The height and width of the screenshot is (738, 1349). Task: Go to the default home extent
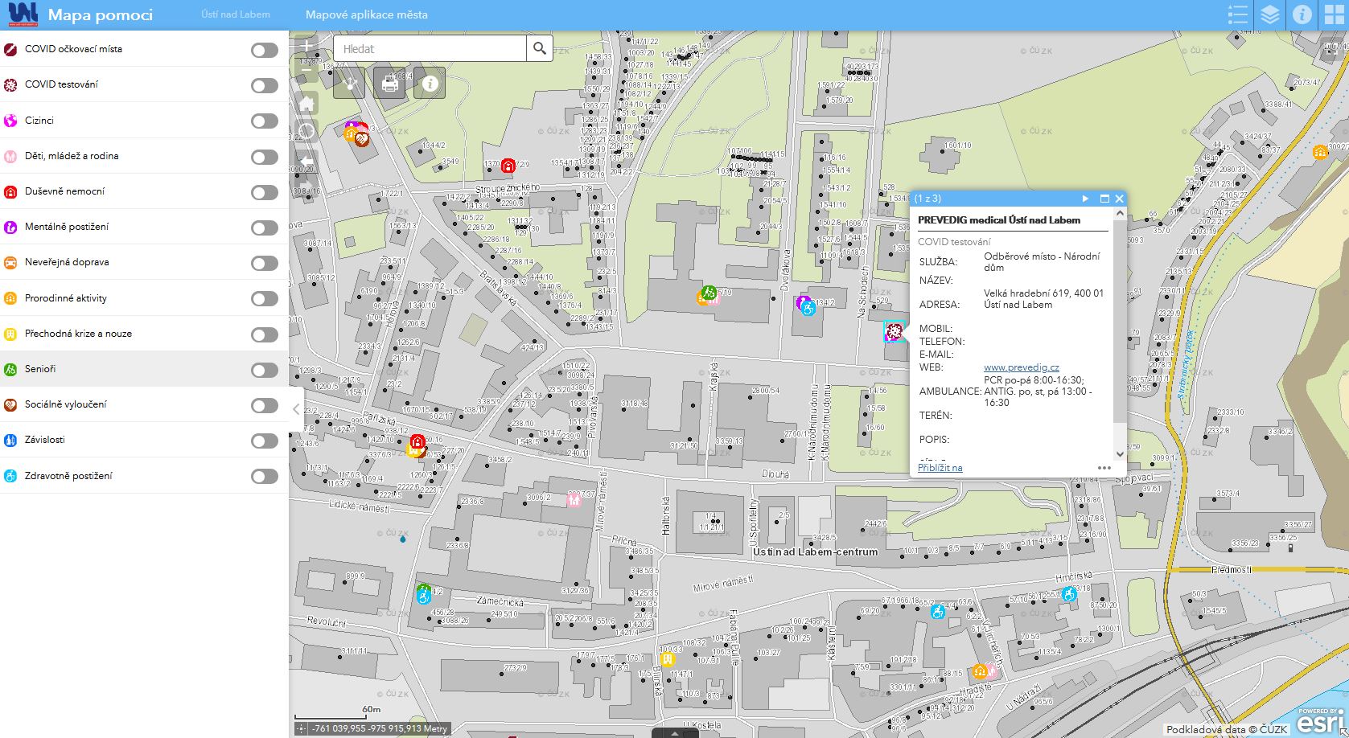[x=306, y=104]
